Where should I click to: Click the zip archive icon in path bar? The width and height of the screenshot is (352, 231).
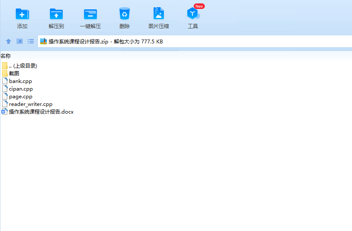(x=44, y=41)
